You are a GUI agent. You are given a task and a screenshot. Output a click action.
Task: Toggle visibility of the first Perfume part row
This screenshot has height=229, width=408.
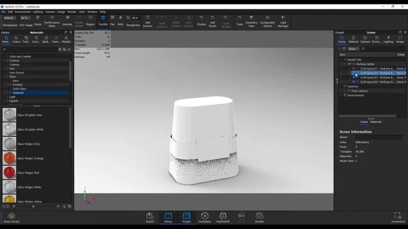354,69
